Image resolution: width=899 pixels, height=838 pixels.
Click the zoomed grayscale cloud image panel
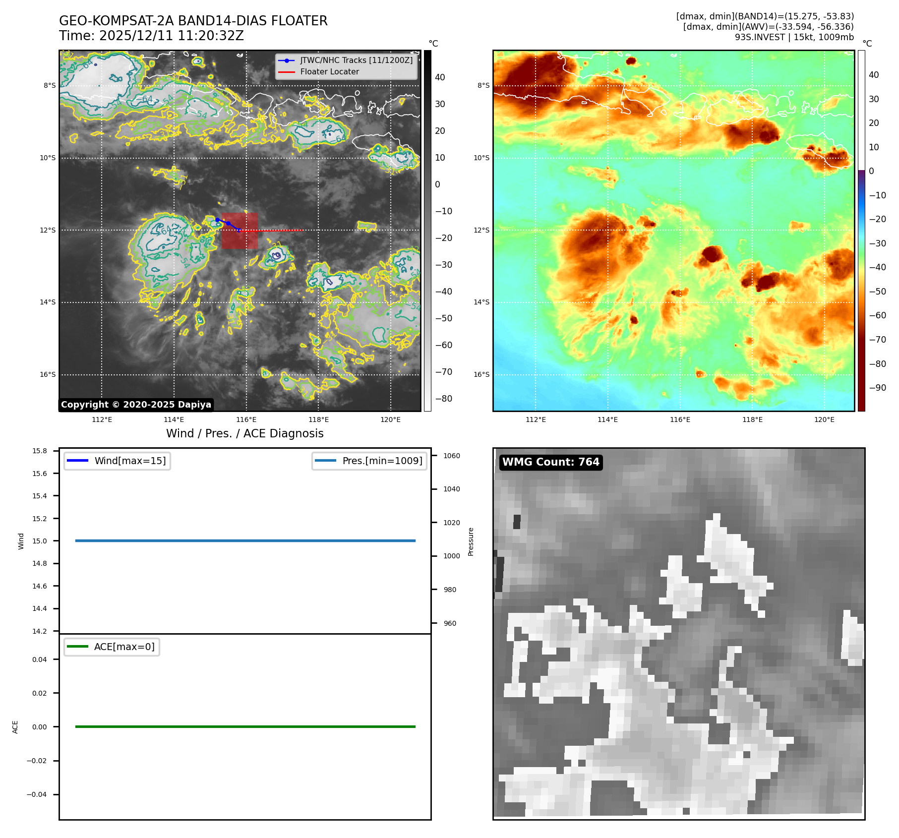[x=678, y=634]
